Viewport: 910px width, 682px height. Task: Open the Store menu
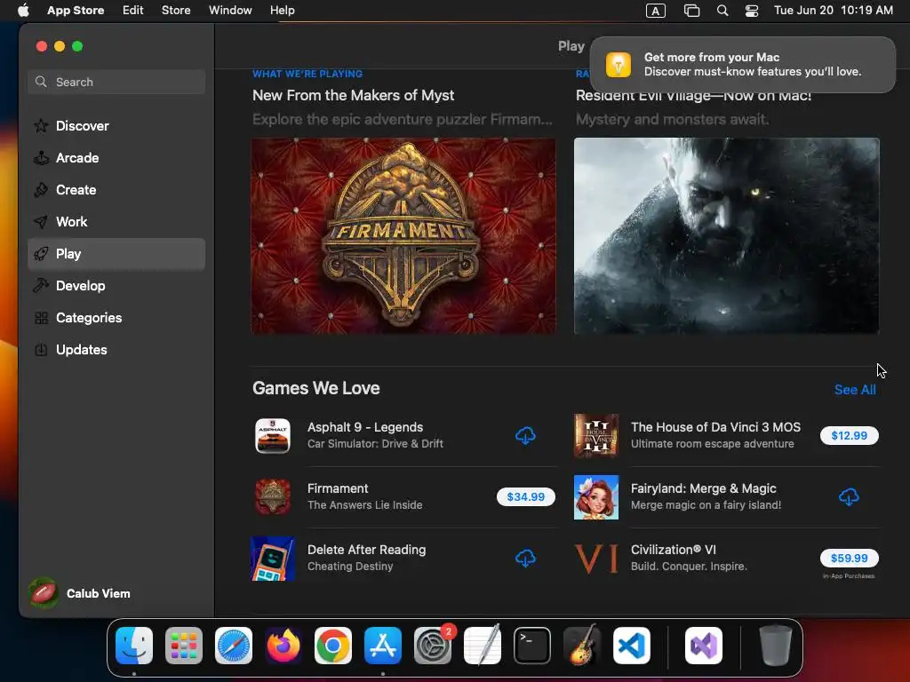tap(176, 10)
